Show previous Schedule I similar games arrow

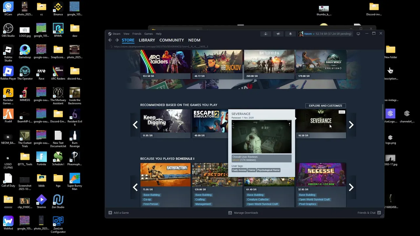click(x=135, y=187)
